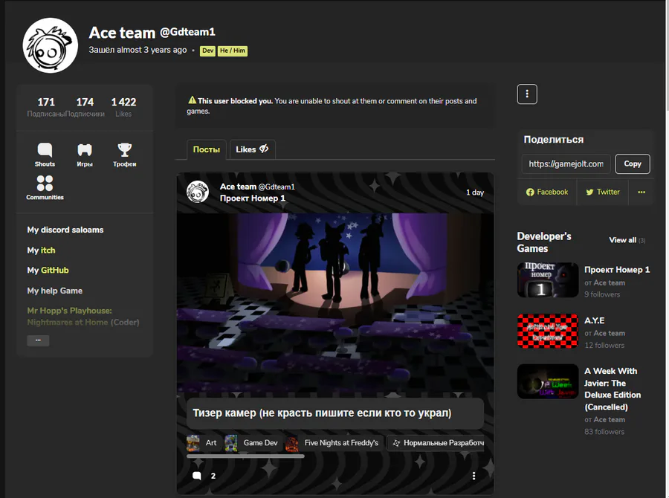Click the post author's small avatar
The height and width of the screenshot is (498, 669).
coord(198,192)
